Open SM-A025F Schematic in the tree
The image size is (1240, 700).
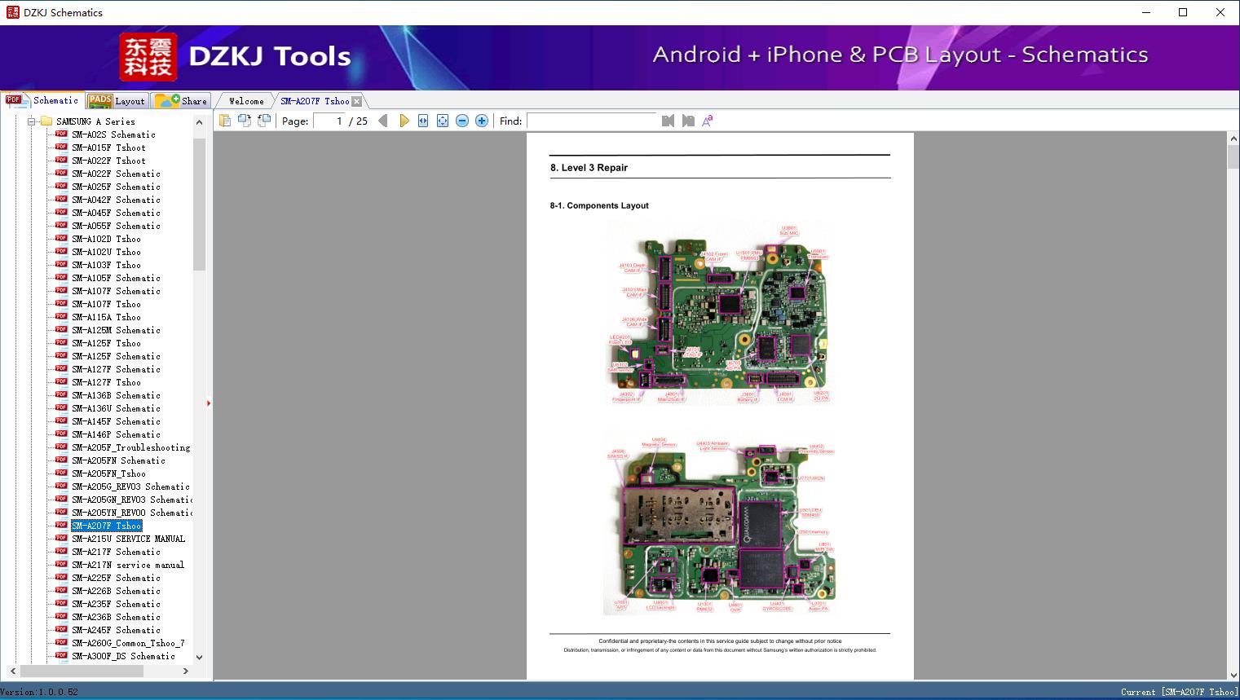click(x=116, y=187)
